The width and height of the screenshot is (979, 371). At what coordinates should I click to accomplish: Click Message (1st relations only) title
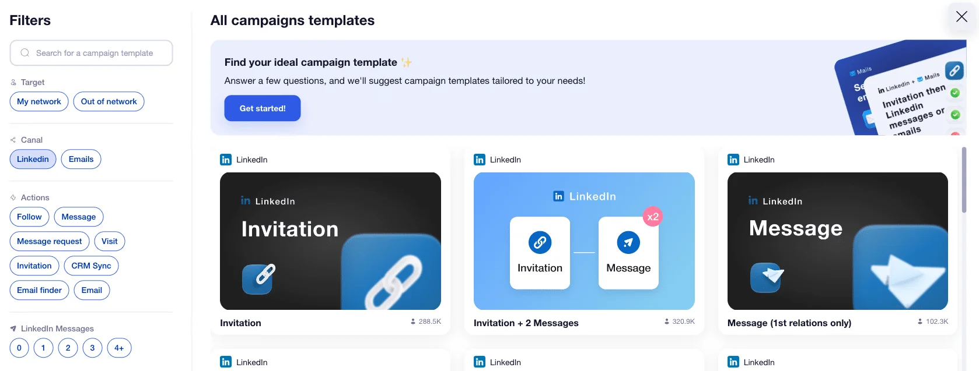pos(789,323)
